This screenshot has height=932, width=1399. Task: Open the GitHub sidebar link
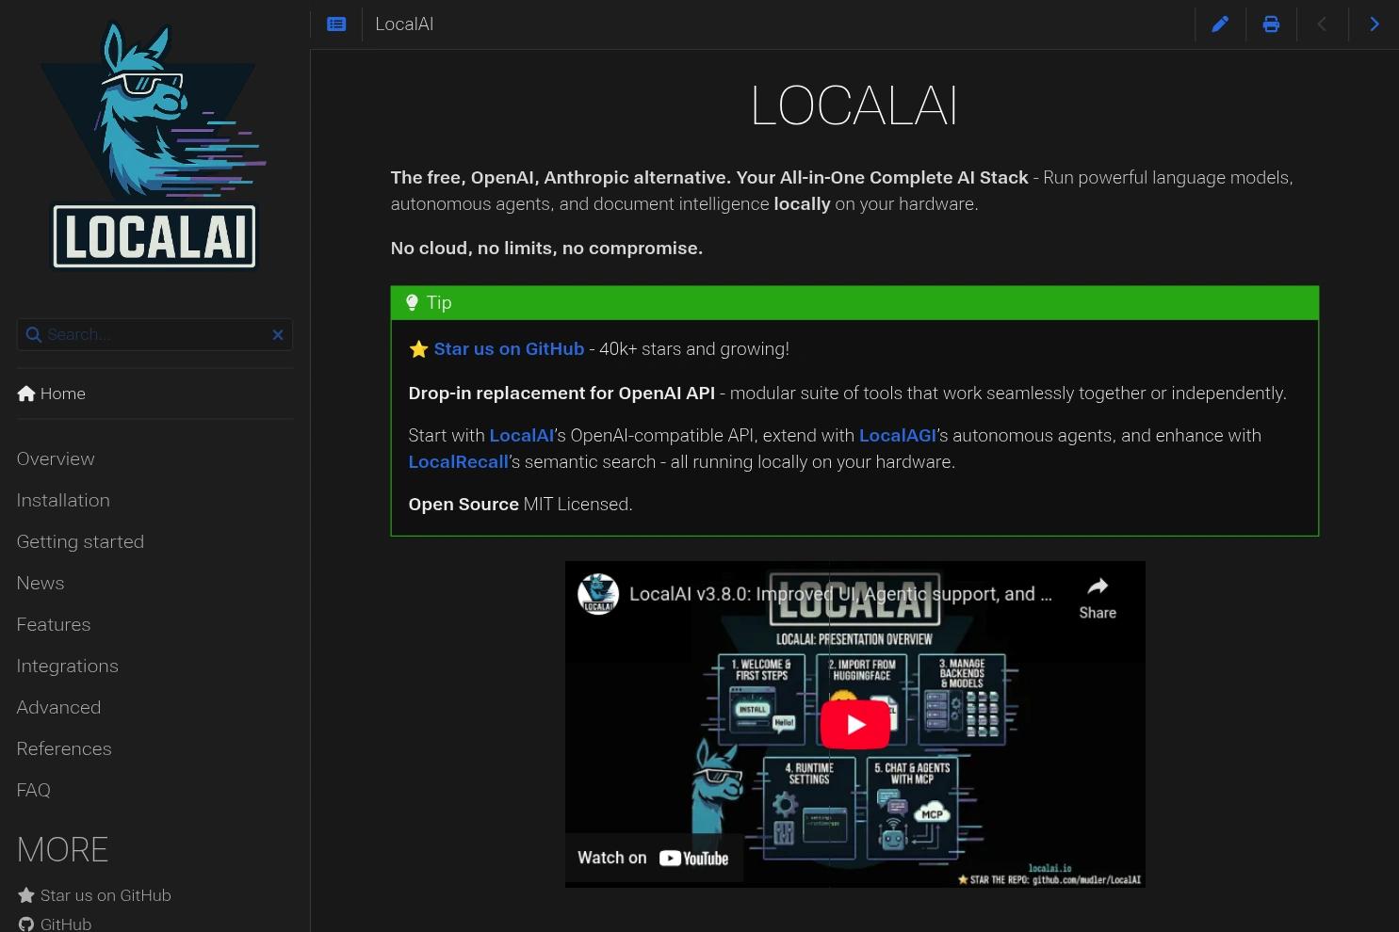pos(66,924)
